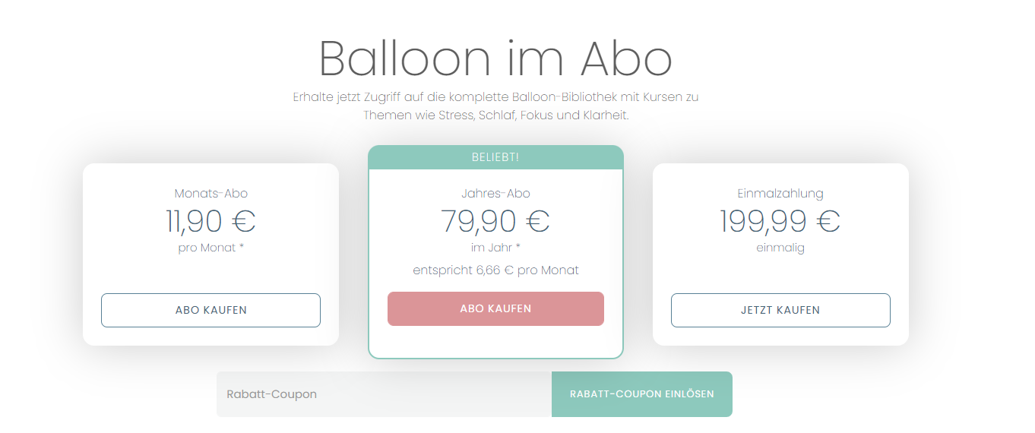Click the Einmalzahlung plan title

tap(780, 194)
